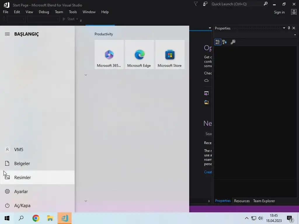Open the clock and date in taskbar
The width and height of the screenshot is (299, 224).
[x=274, y=218]
